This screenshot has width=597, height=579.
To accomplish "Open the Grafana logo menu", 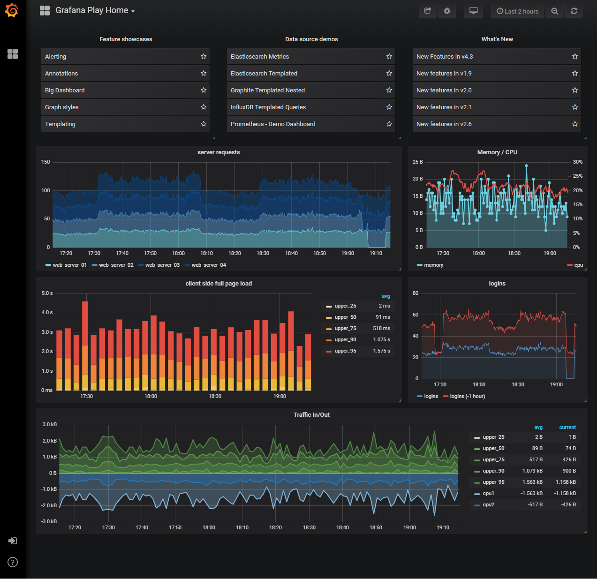I will [x=12, y=10].
